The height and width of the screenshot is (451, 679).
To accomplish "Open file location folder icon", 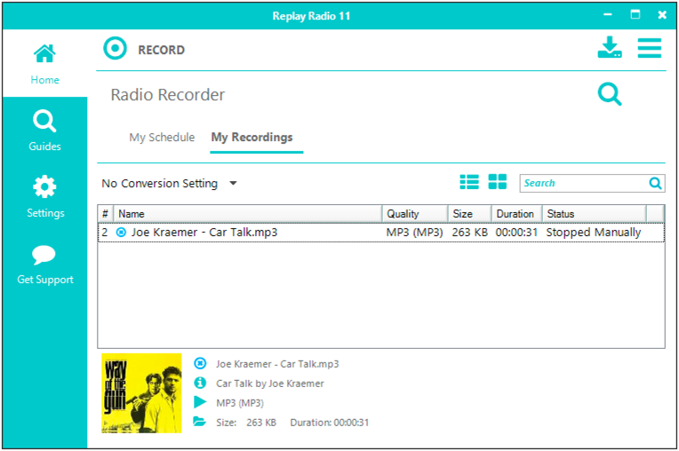I will [x=199, y=422].
